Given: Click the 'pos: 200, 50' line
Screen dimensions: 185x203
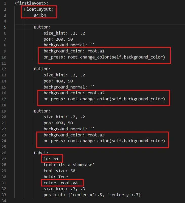Looking at the screenshot, I should [x=58, y=39].
